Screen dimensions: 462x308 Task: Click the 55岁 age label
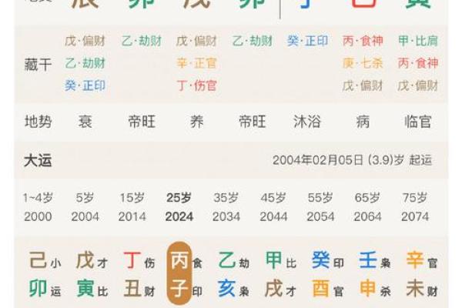tap(320, 197)
